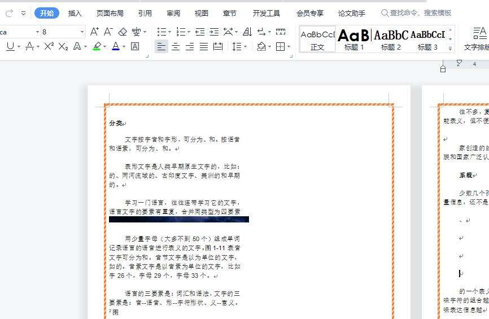Go to the 引用 tab
This screenshot has width=489, height=319.
coord(145,13)
